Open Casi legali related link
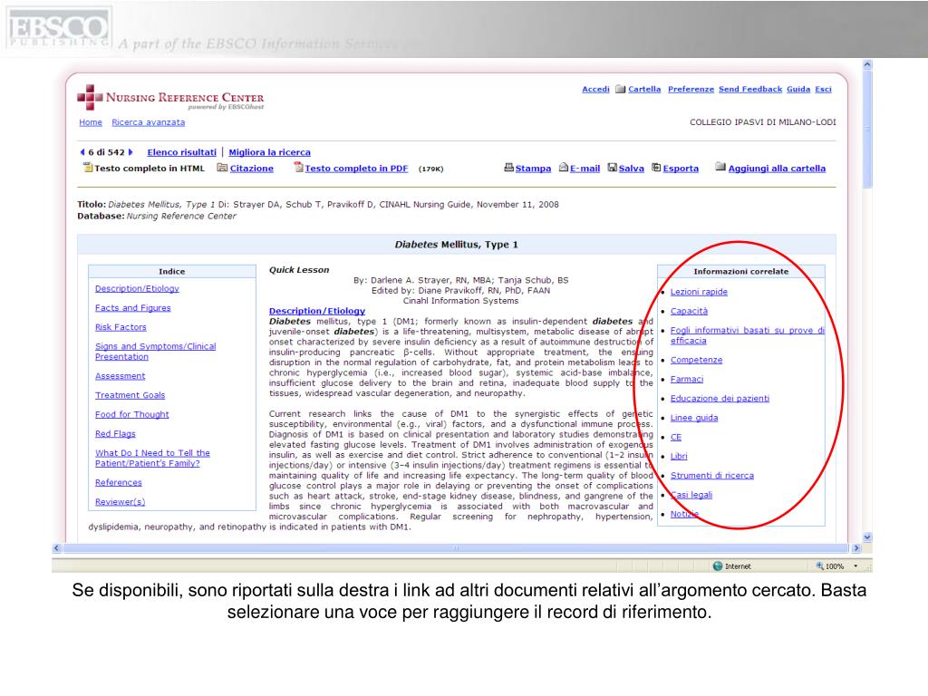Screen dimensions: 928x696 (x=691, y=495)
